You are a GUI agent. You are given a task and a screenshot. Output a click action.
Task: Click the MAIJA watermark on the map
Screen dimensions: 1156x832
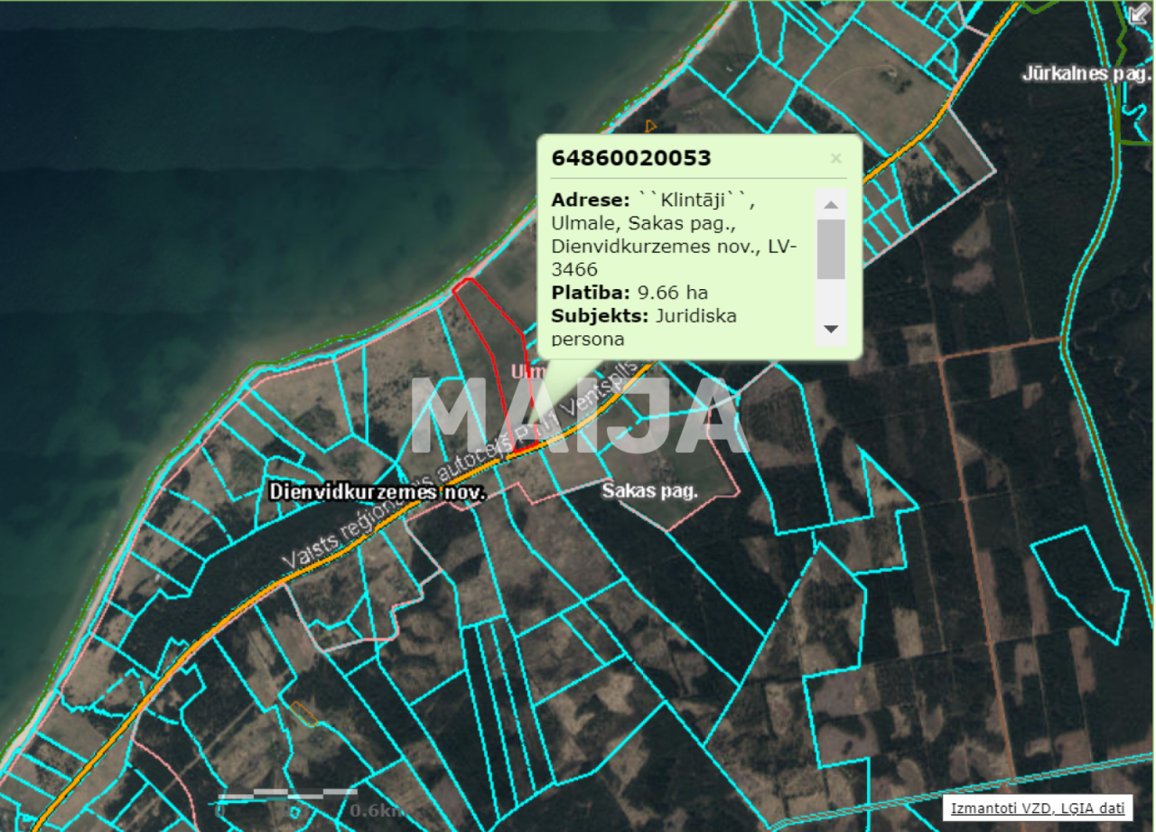578,416
